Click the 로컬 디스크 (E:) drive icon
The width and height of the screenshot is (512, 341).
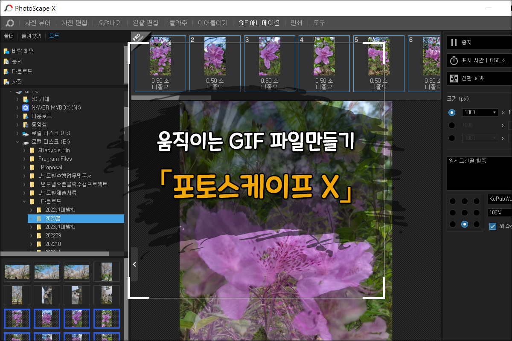26,142
